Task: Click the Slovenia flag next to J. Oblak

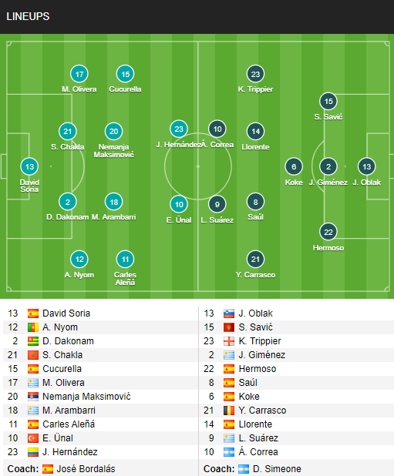Action: 229,313
